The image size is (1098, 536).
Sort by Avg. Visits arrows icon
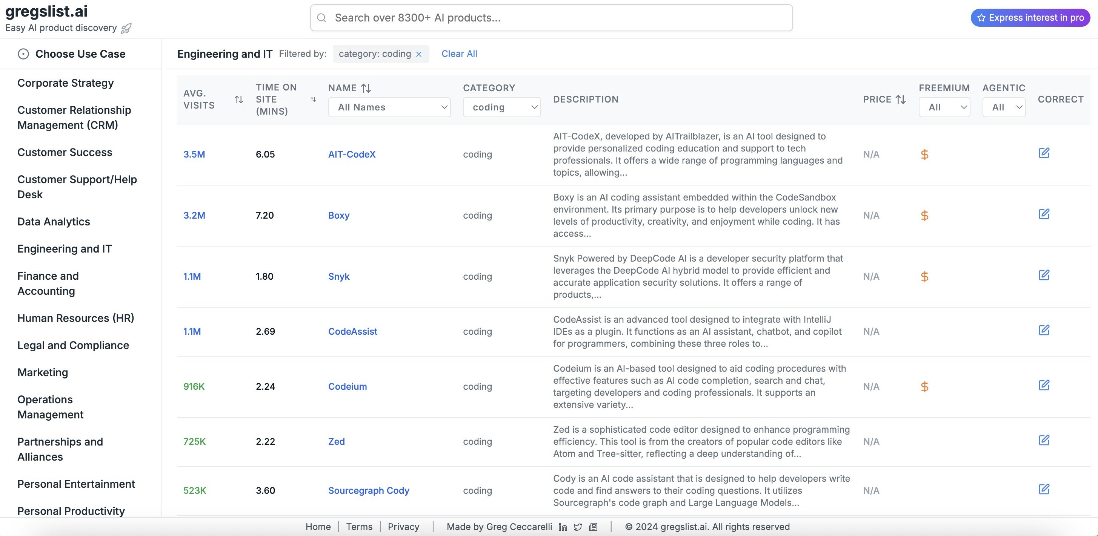pyautogui.click(x=239, y=100)
